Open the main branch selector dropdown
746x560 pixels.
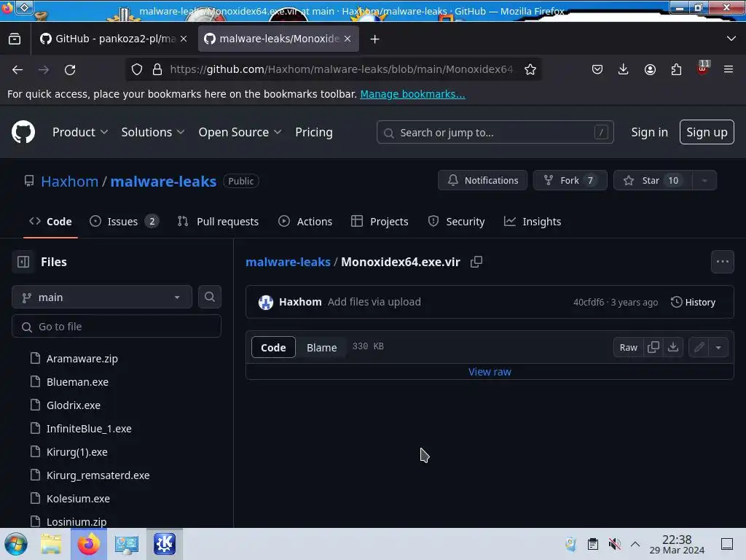coord(102,297)
